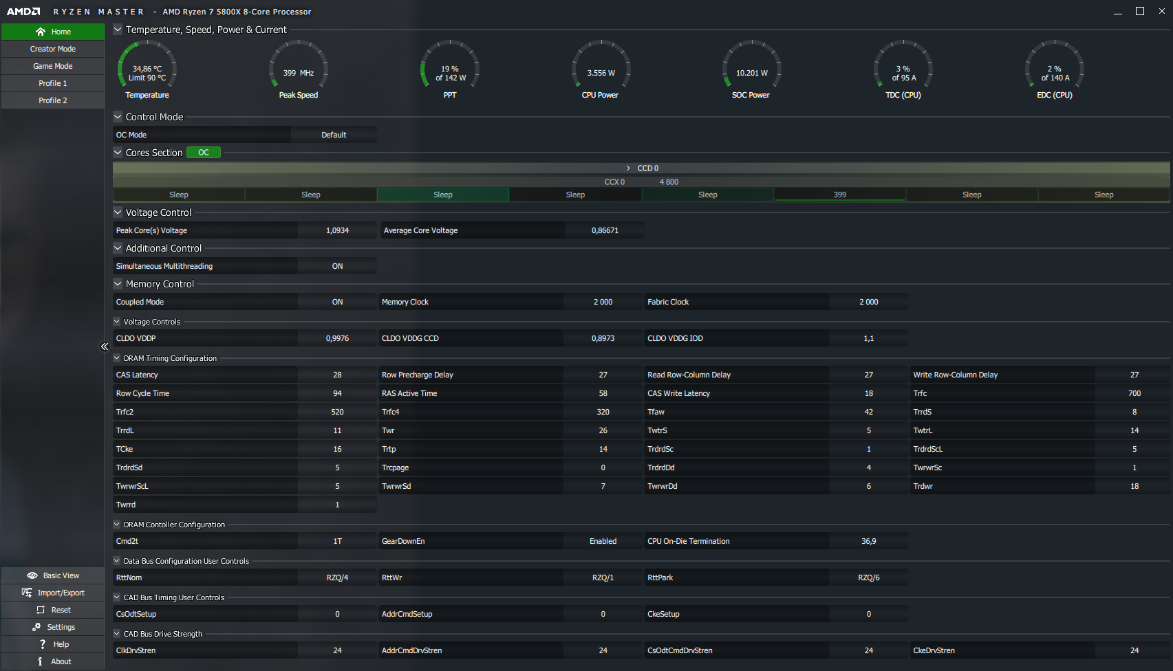Screen dimensions: 1173x671
Task: Collapse Data Bus Configuration User Controls
Action: coord(117,561)
